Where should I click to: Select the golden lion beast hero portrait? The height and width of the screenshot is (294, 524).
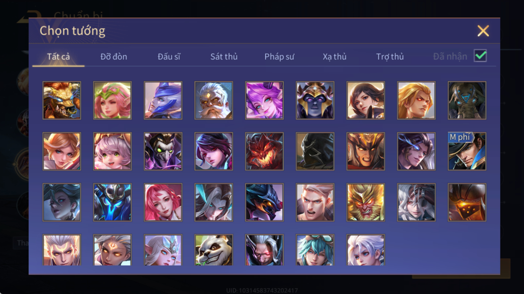(62, 100)
